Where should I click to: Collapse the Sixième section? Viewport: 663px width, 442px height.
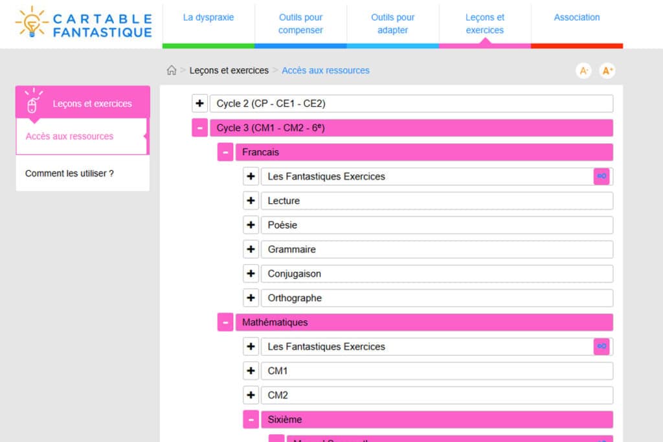click(x=251, y=419)
